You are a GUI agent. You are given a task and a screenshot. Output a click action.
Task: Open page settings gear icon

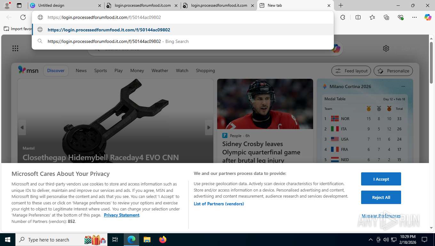tap(386, 48)
